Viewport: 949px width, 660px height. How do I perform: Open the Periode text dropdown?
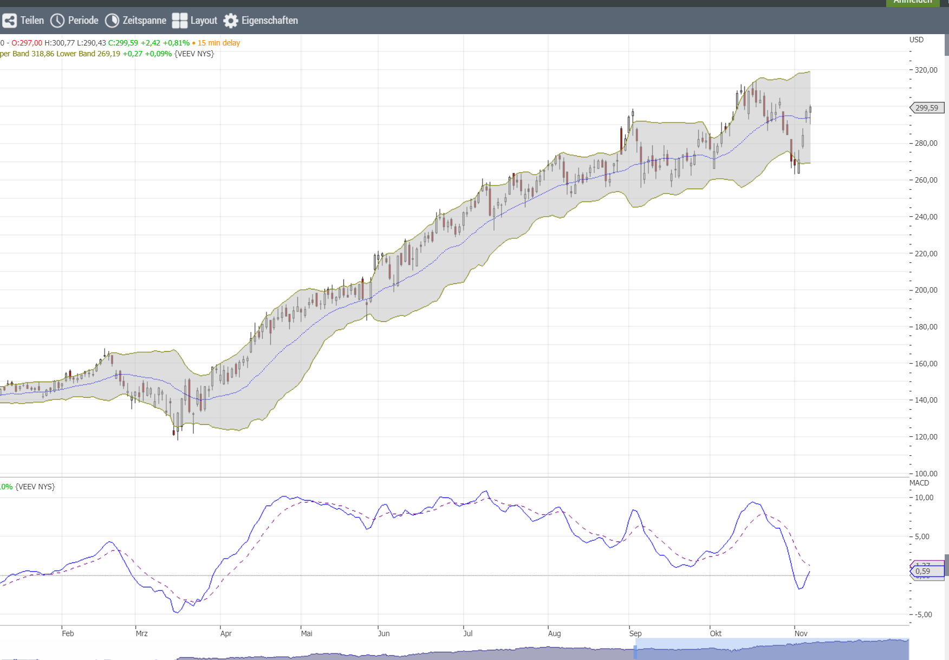pos(83,21)
